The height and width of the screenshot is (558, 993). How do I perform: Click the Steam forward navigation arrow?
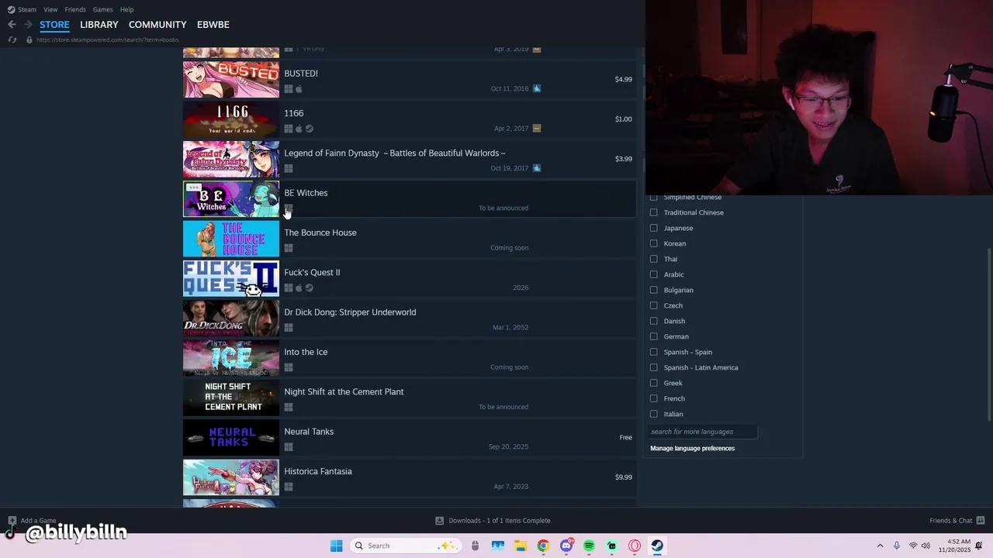28,25
